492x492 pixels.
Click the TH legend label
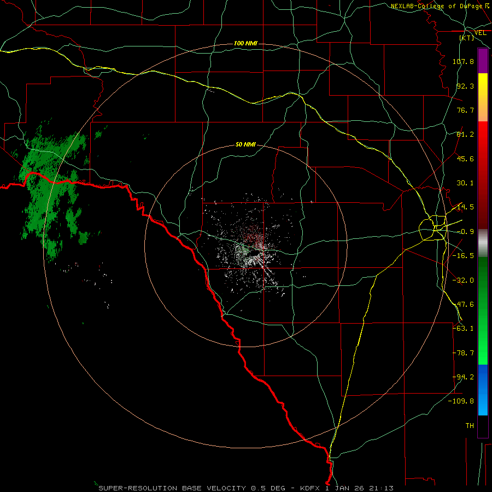point(470,426)
